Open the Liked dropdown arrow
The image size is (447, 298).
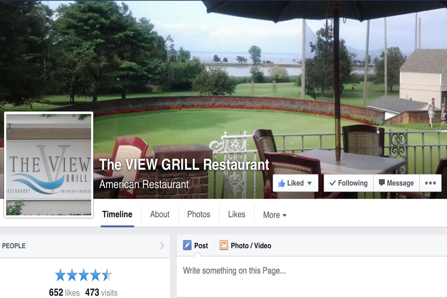pos(309,183)
